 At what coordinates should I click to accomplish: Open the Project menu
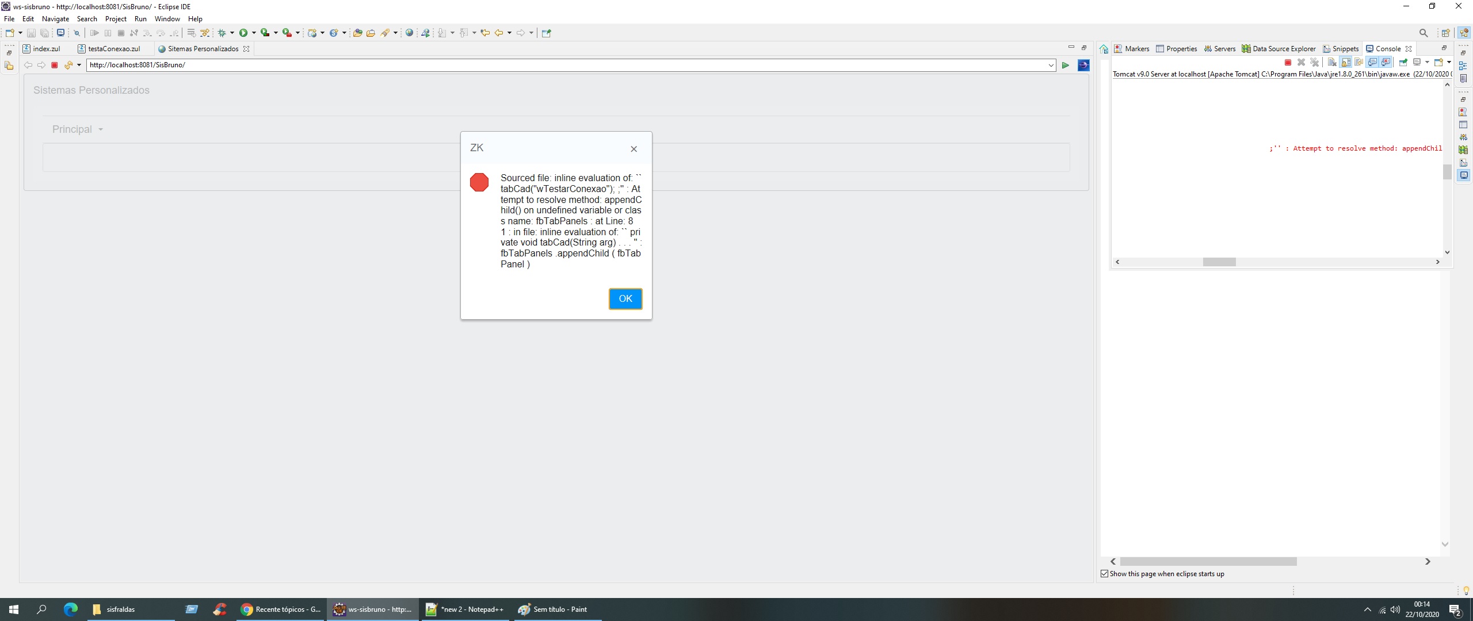coord(116,19)
